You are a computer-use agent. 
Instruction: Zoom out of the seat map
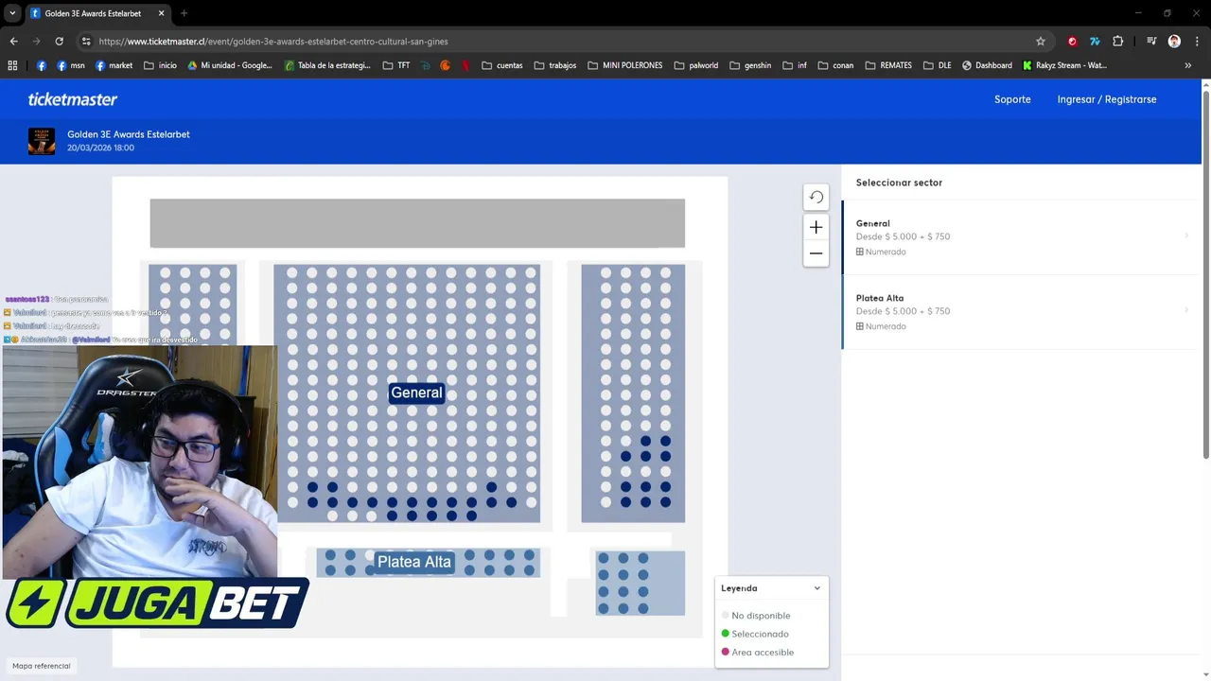[x=816, y=253]
